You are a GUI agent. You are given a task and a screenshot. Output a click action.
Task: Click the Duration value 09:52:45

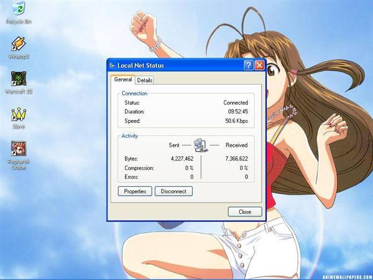pyautogui.click(x=238, y=111)
